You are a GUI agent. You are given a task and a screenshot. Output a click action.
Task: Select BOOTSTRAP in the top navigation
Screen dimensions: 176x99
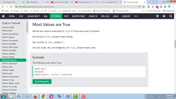tap(79, 16)
